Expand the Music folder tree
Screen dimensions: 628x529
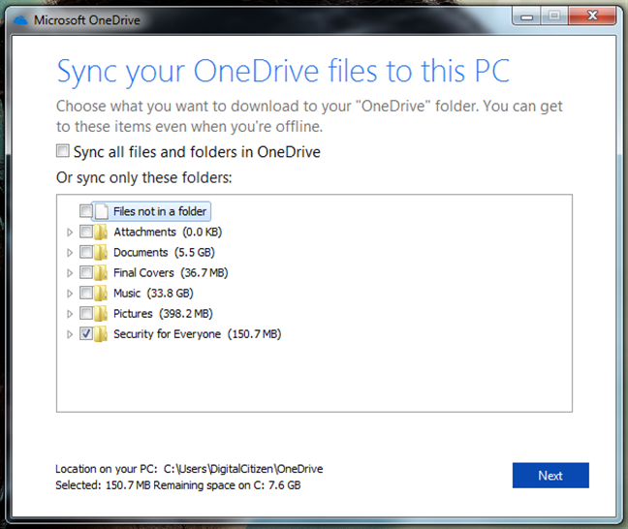tap(70, 294)
